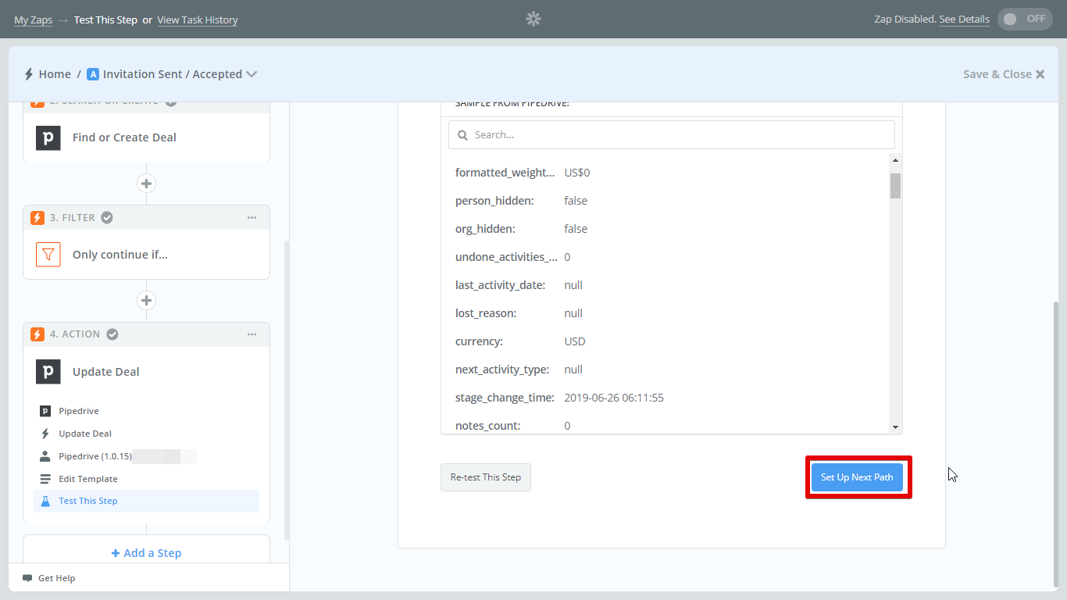Click the lost_reason row

point(666,313)
